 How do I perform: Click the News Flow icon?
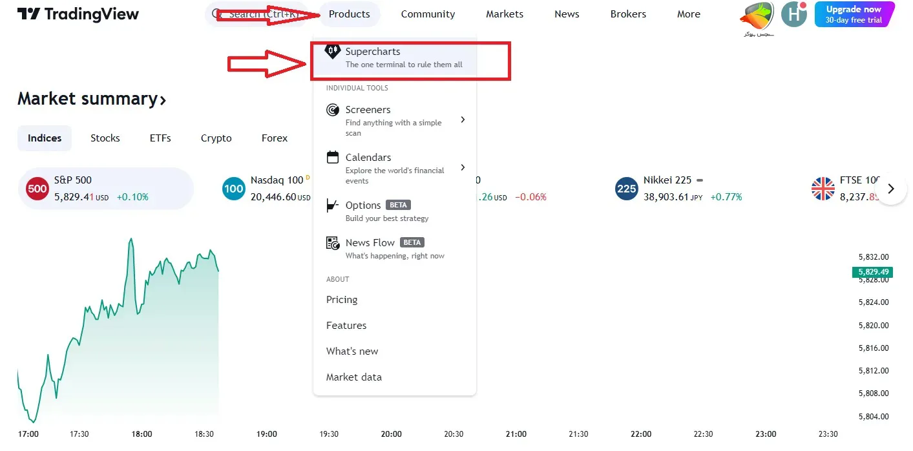tap(333, 243)
